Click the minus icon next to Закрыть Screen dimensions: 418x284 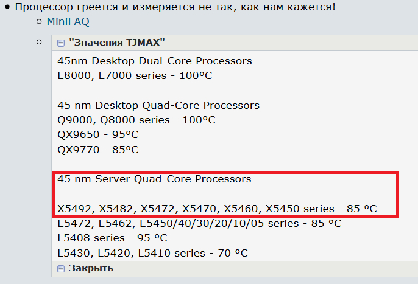(61, 268)
